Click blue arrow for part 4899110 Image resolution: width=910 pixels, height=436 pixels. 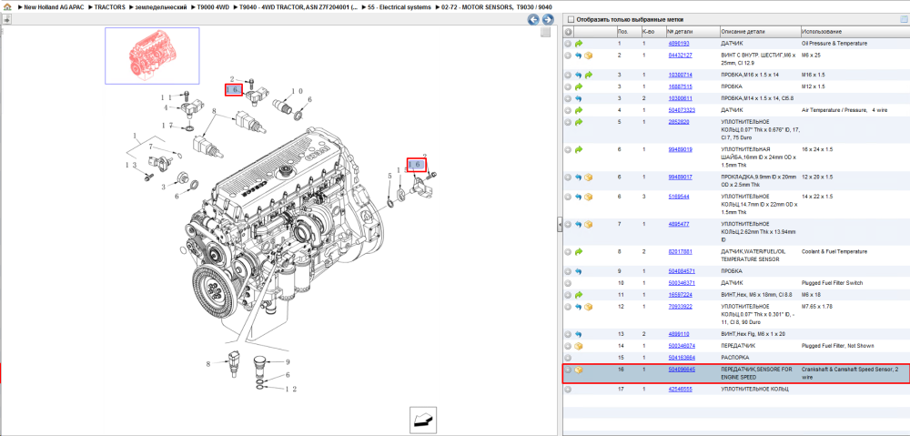coord(579,334)
